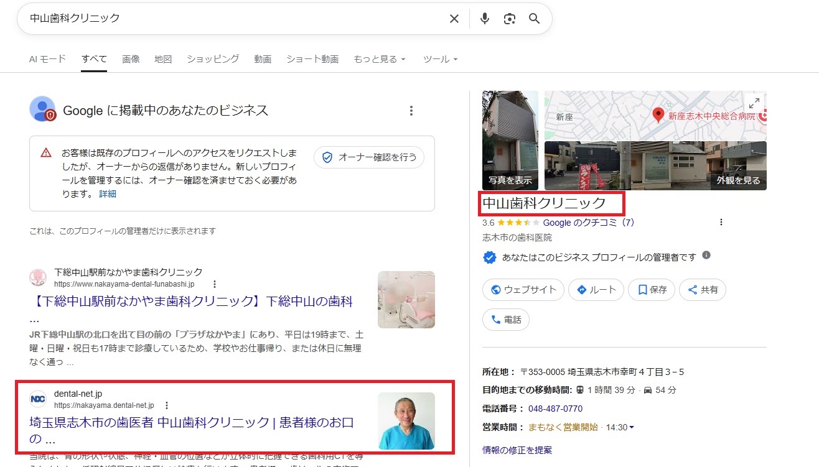
Task: Click the 共有 share button
Action: pos(703,290)
